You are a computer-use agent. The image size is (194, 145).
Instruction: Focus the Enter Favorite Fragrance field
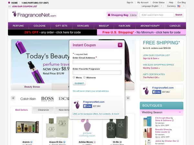(x=97, y=72)
